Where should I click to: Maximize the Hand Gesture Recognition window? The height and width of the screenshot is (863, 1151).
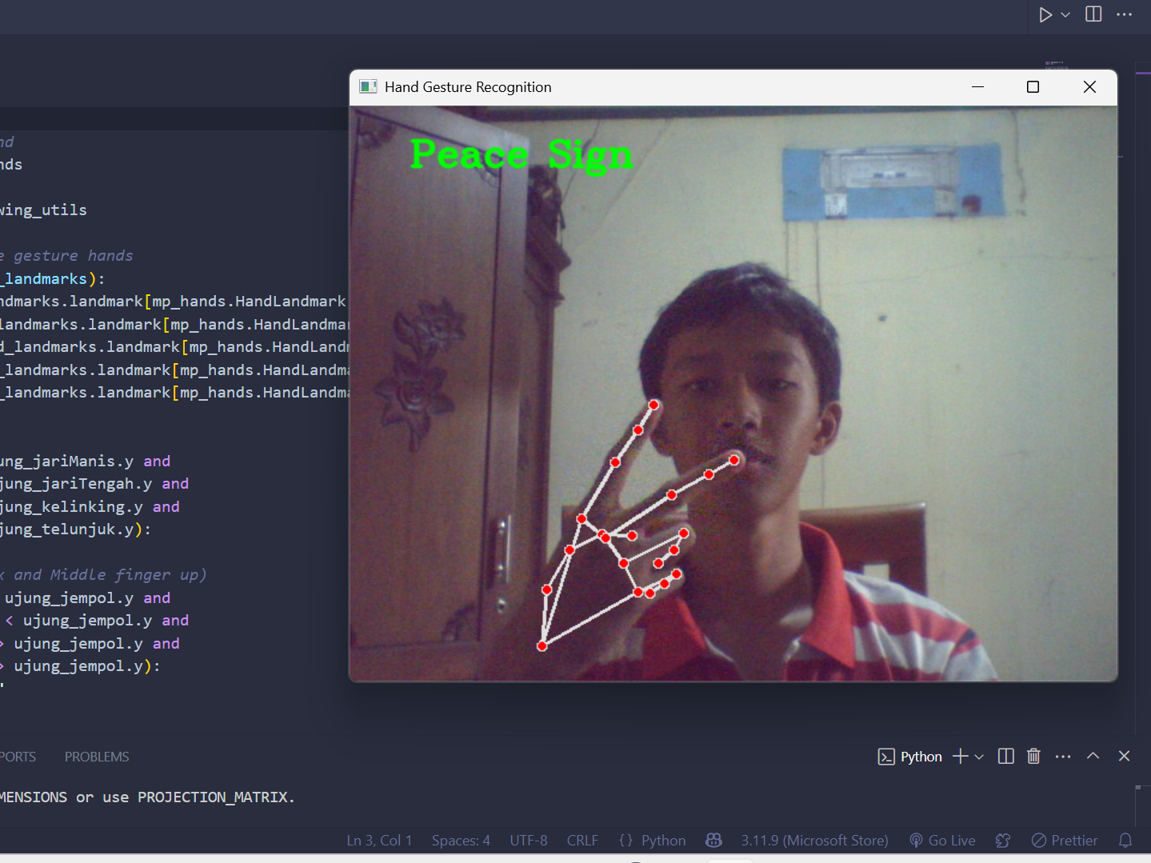(x=1033, y=86)
